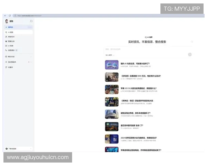Viewport: 207px width, 166px height.
Task: Click the phone icon beside 语音通话
Action: point(6,50)
